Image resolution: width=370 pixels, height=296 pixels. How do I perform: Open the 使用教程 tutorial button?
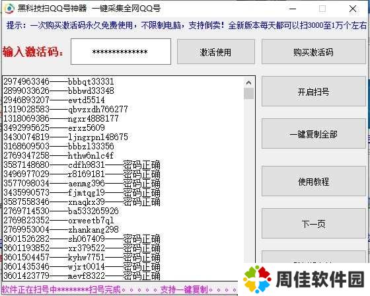pos(313,181)
